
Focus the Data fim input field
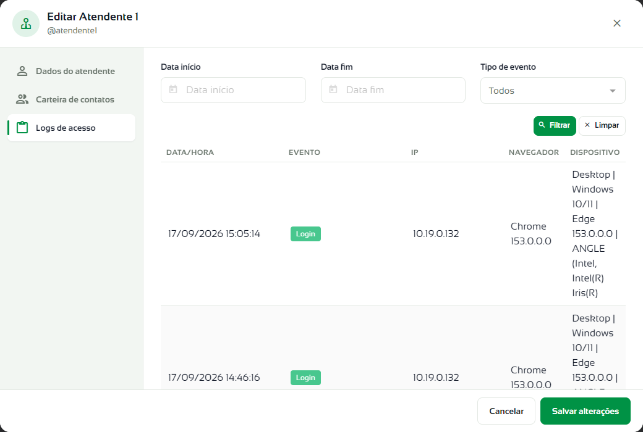(393, 90)
